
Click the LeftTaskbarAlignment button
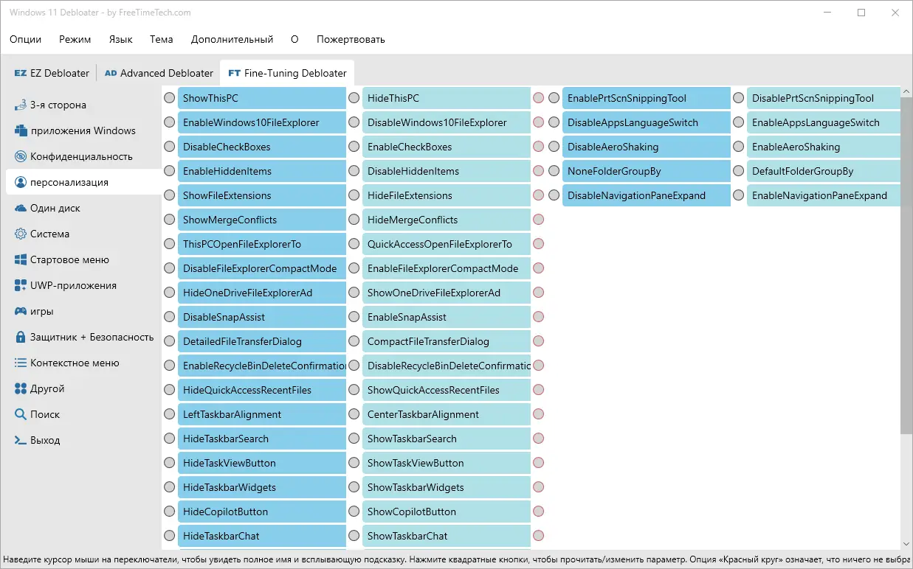point(262,414)
